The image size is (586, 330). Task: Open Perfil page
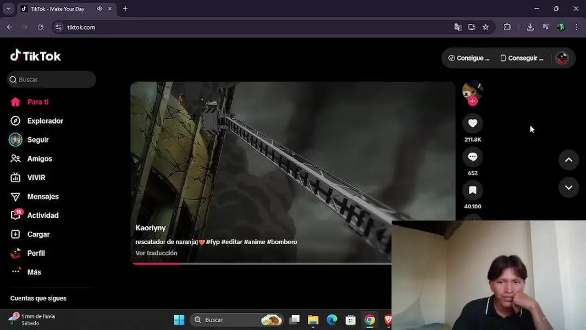pos(28,253)
